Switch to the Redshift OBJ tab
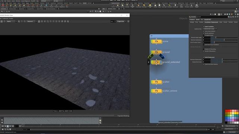 coord(208,19)
